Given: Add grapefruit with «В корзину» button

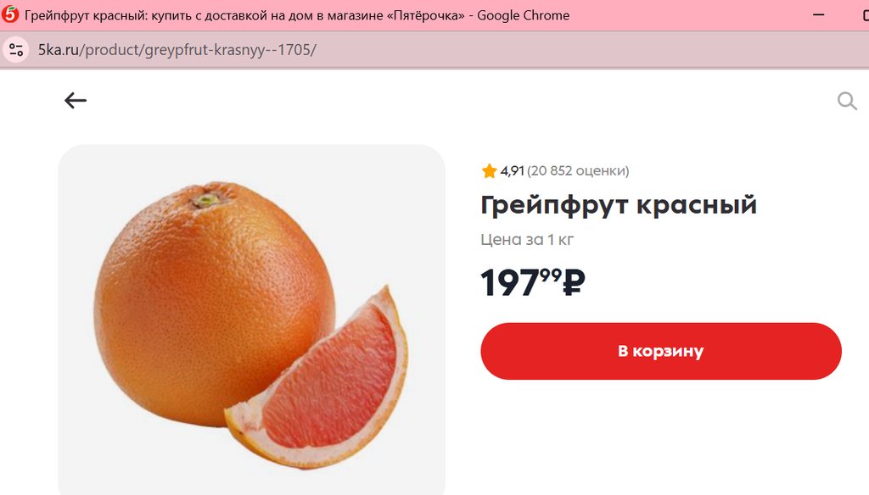Looking at the screenshot, I should point(660,351).
